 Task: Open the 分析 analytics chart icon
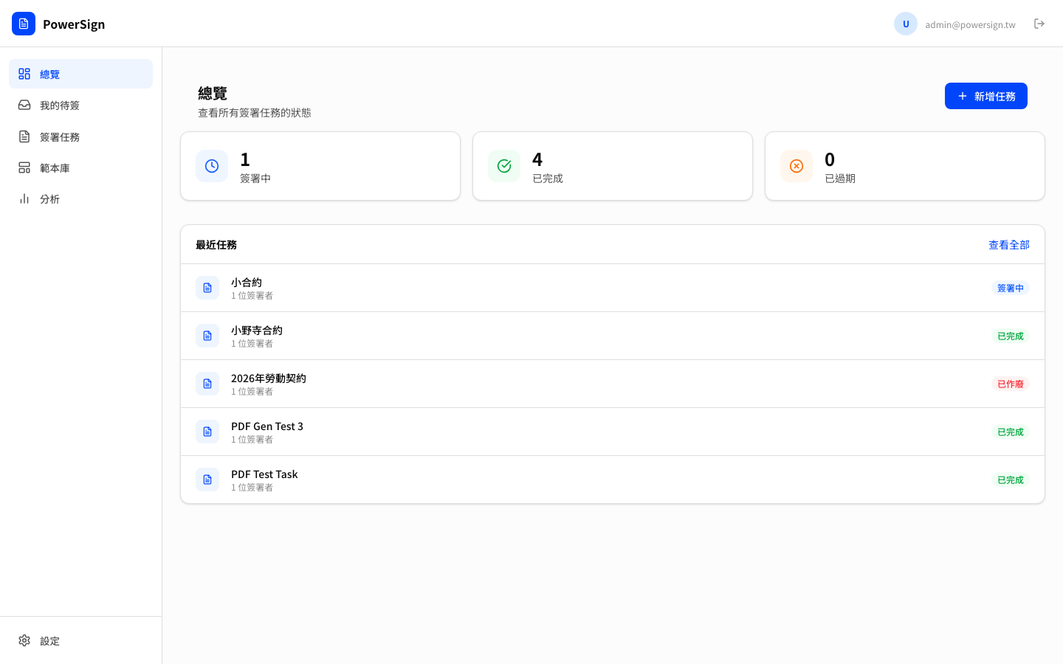click(x=24, y=198)
